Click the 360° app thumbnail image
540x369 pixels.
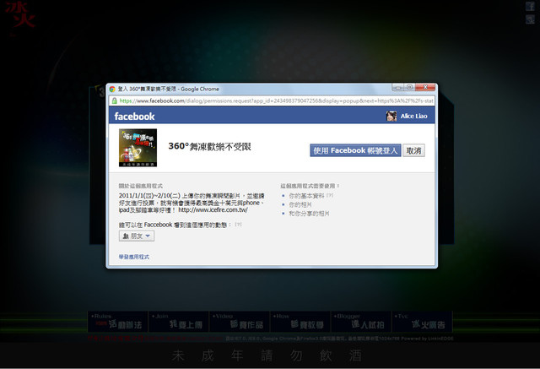tap(138, 148)
